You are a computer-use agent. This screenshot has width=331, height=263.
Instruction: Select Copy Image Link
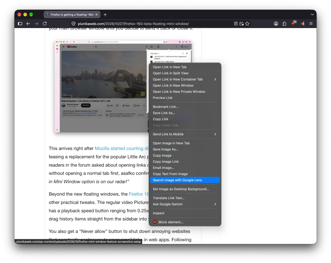(185, 161)
